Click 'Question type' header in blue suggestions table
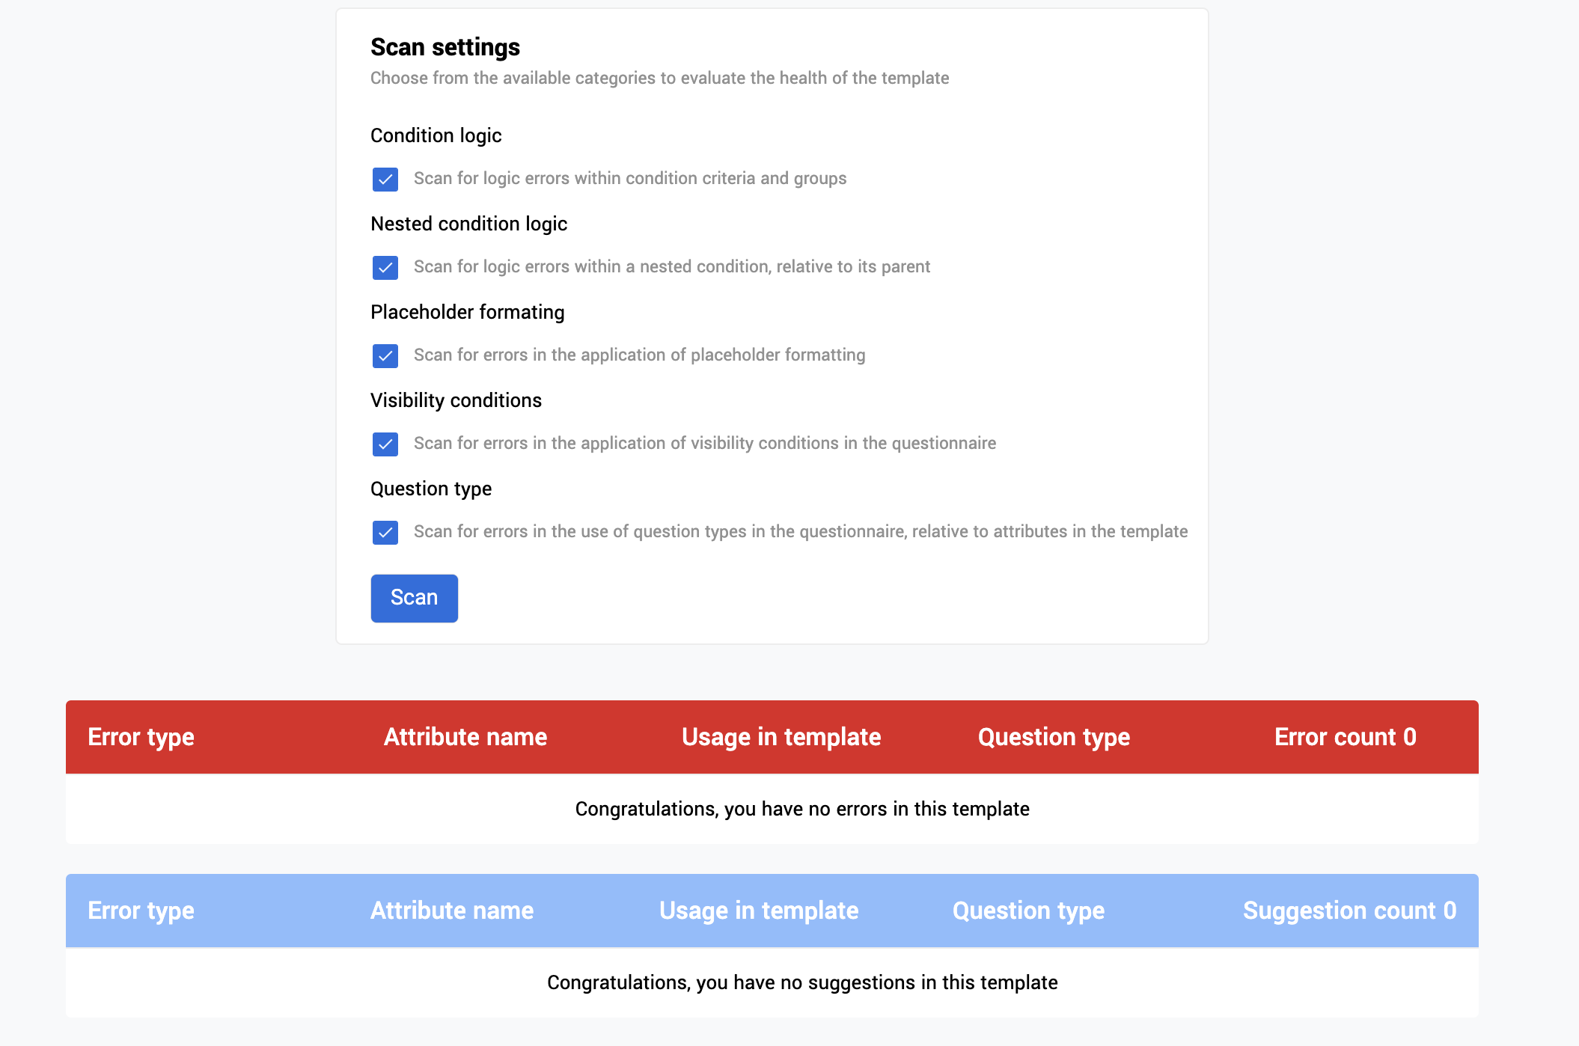This screenshot has height=1046, width=1579. (x=1028, y=911)
